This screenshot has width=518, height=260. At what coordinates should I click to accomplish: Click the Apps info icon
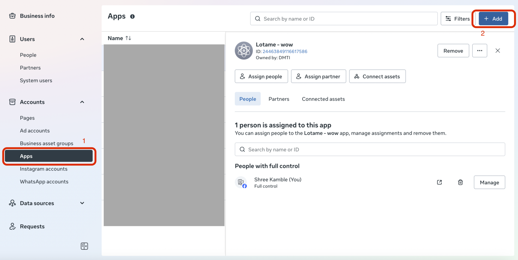[132, 17]
